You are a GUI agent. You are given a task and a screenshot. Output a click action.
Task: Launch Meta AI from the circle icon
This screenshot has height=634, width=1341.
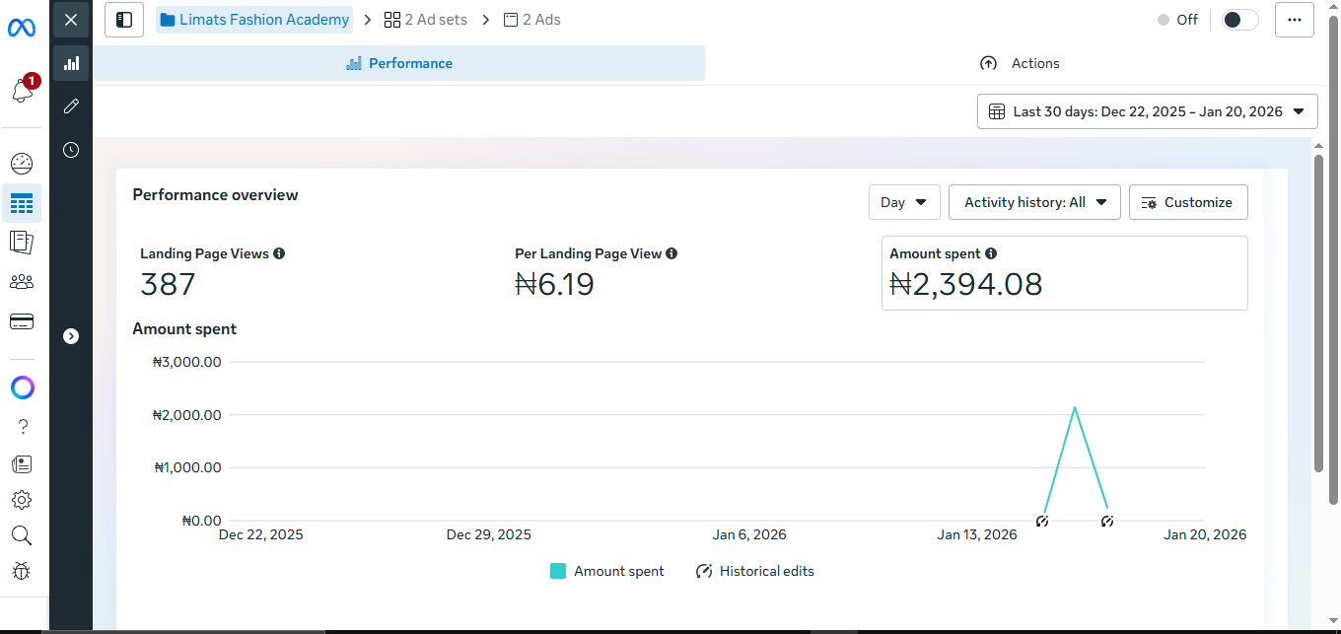(x=22, y=387)
